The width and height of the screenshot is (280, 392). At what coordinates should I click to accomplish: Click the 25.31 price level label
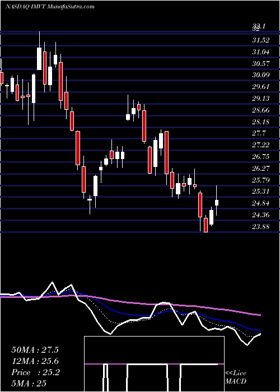(x=261, y=192)
